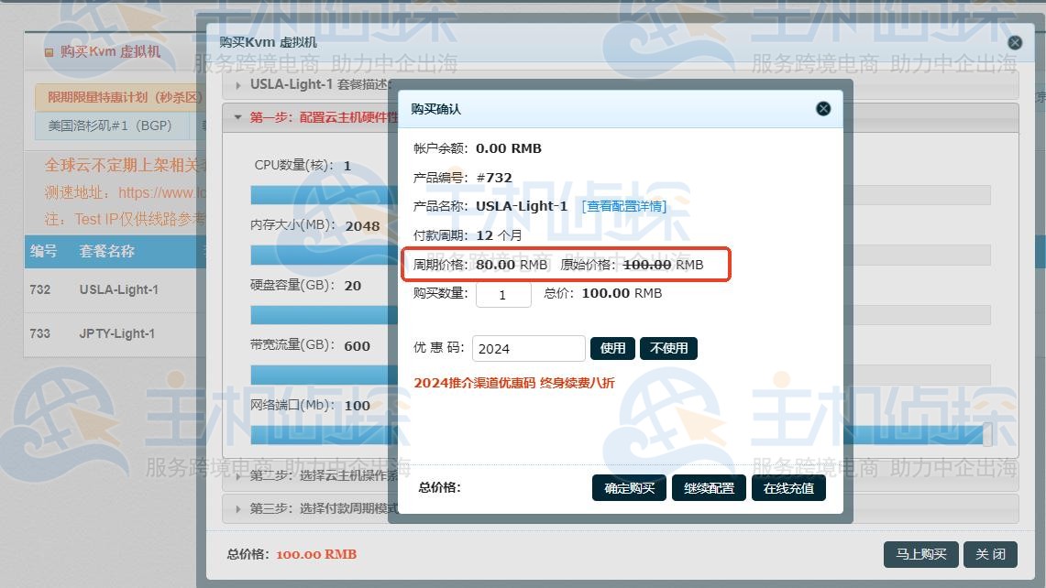Close the 购买Kvm 虚拟机 window
This screenshot has width=1046, height=588.
(x=1014, y=41)
